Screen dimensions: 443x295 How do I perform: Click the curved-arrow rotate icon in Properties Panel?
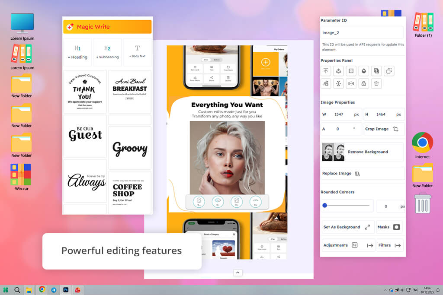326,83
